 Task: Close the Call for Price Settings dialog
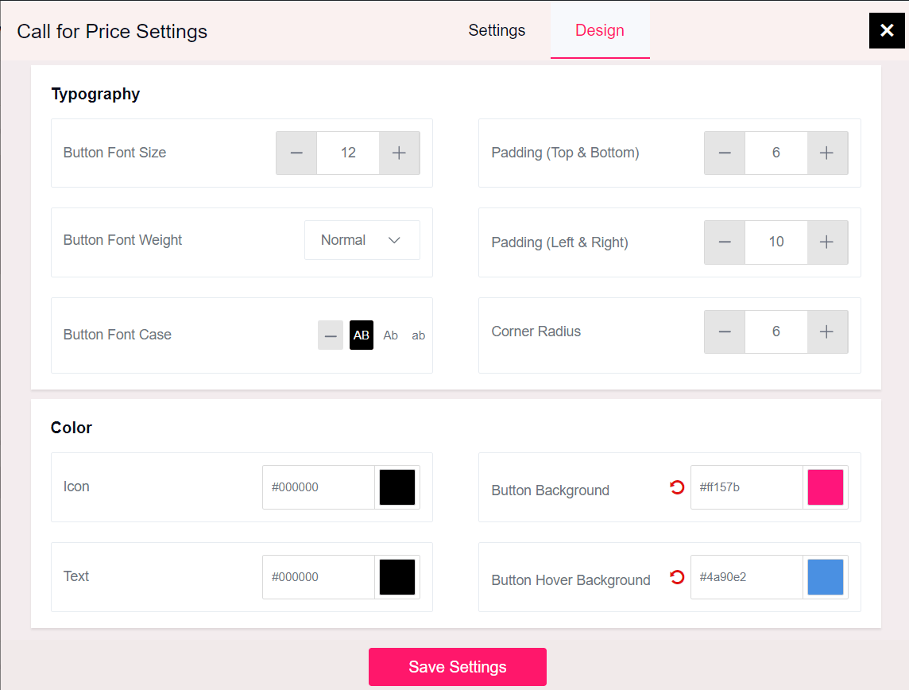887,30
